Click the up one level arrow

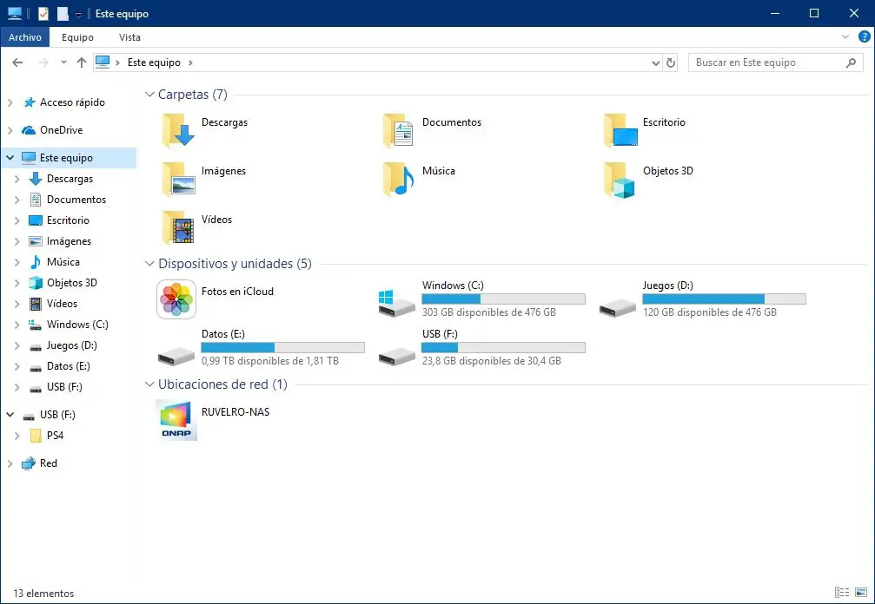[82, 62]
